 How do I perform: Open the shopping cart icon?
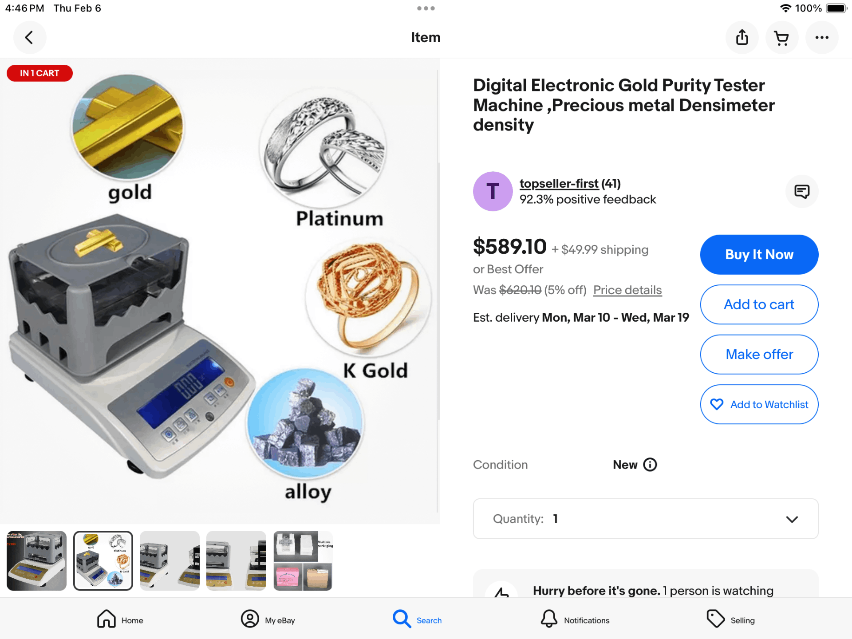pyautogui.click(x=781, y=38)
